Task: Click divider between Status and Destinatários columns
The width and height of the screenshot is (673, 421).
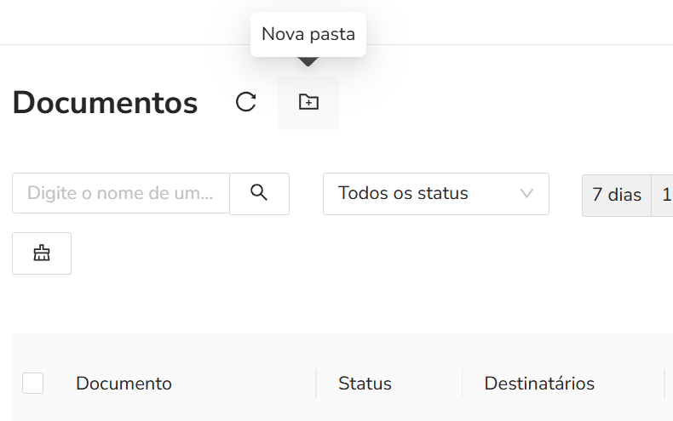Action: pyautogui.click(x=463, y=384)
